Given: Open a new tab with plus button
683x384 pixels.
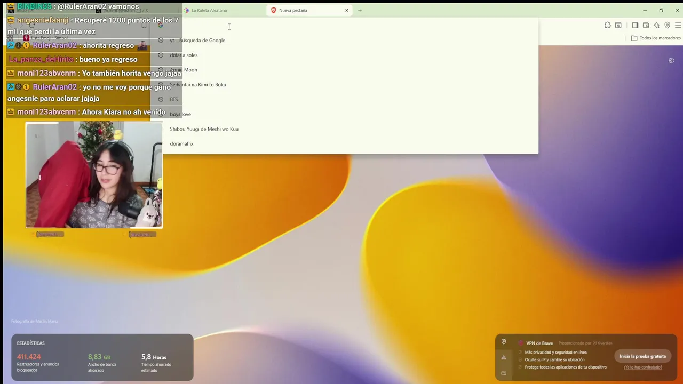Looking at the screenshot, I should (360, 10).
